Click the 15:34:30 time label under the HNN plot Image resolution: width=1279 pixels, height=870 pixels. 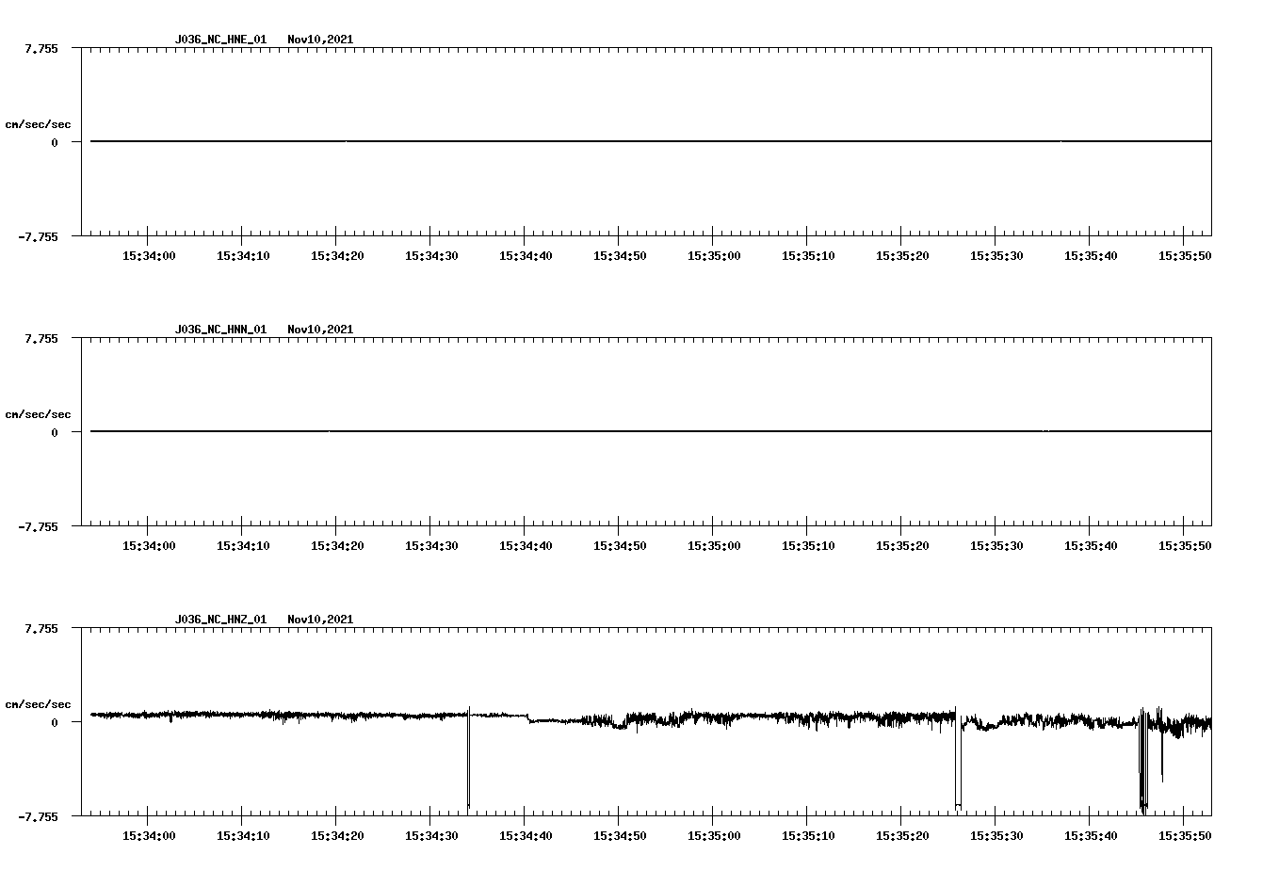coord(431,545)
